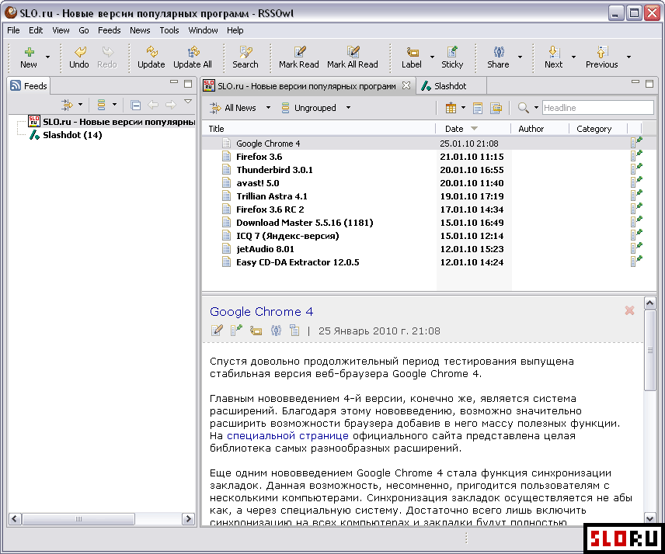Image resolution: width=665 pixels, height=554 pixels.
Task: Sort by the Category column header
Action: point(598,129)
